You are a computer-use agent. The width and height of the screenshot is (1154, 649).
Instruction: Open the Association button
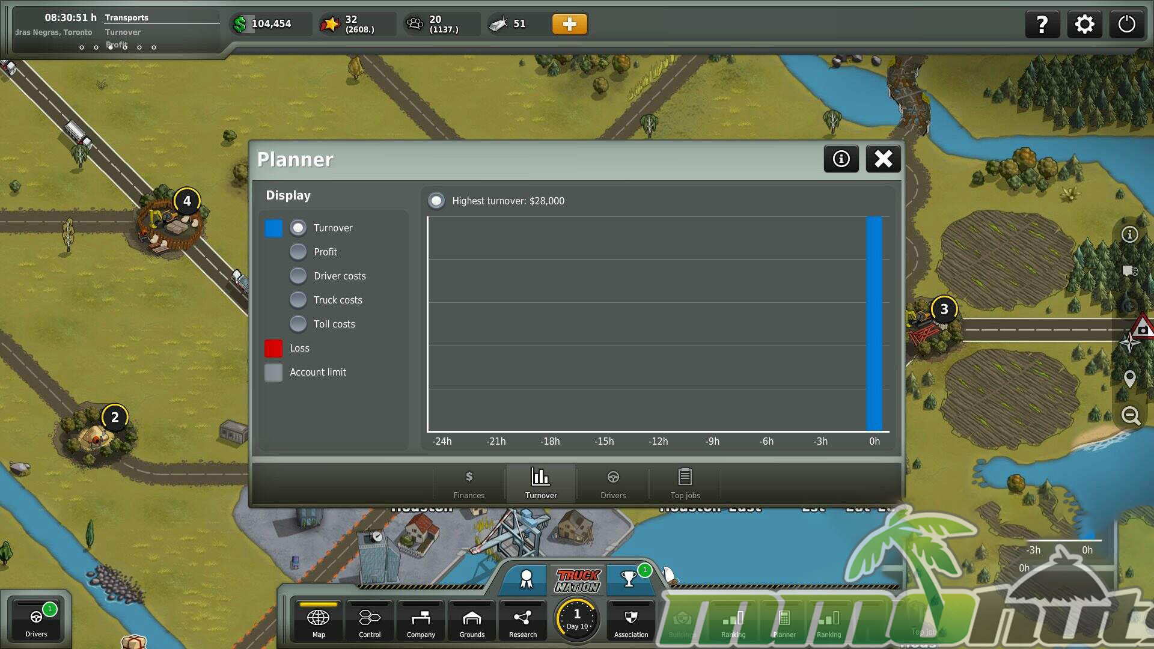[x=631, y=621]
